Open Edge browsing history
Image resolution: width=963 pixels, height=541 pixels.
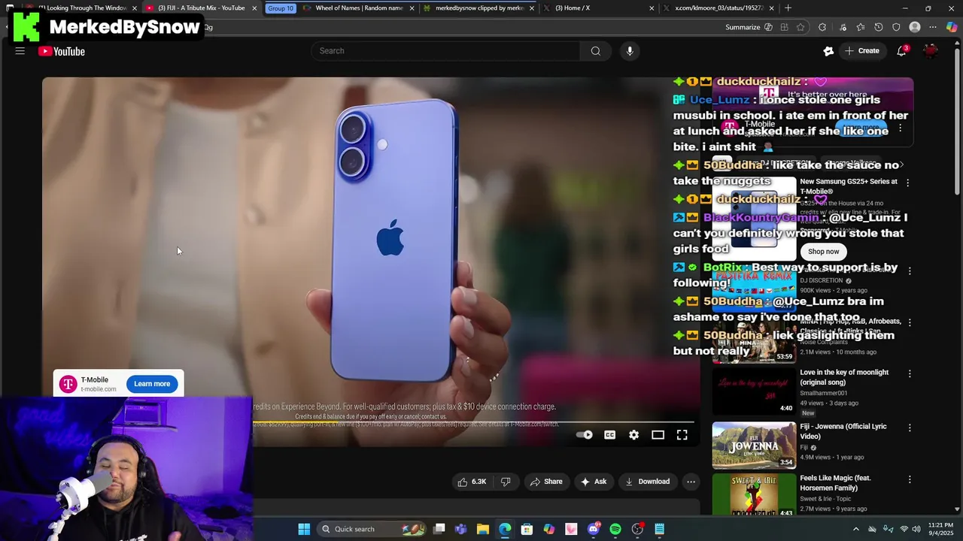[x=878, y=27]
